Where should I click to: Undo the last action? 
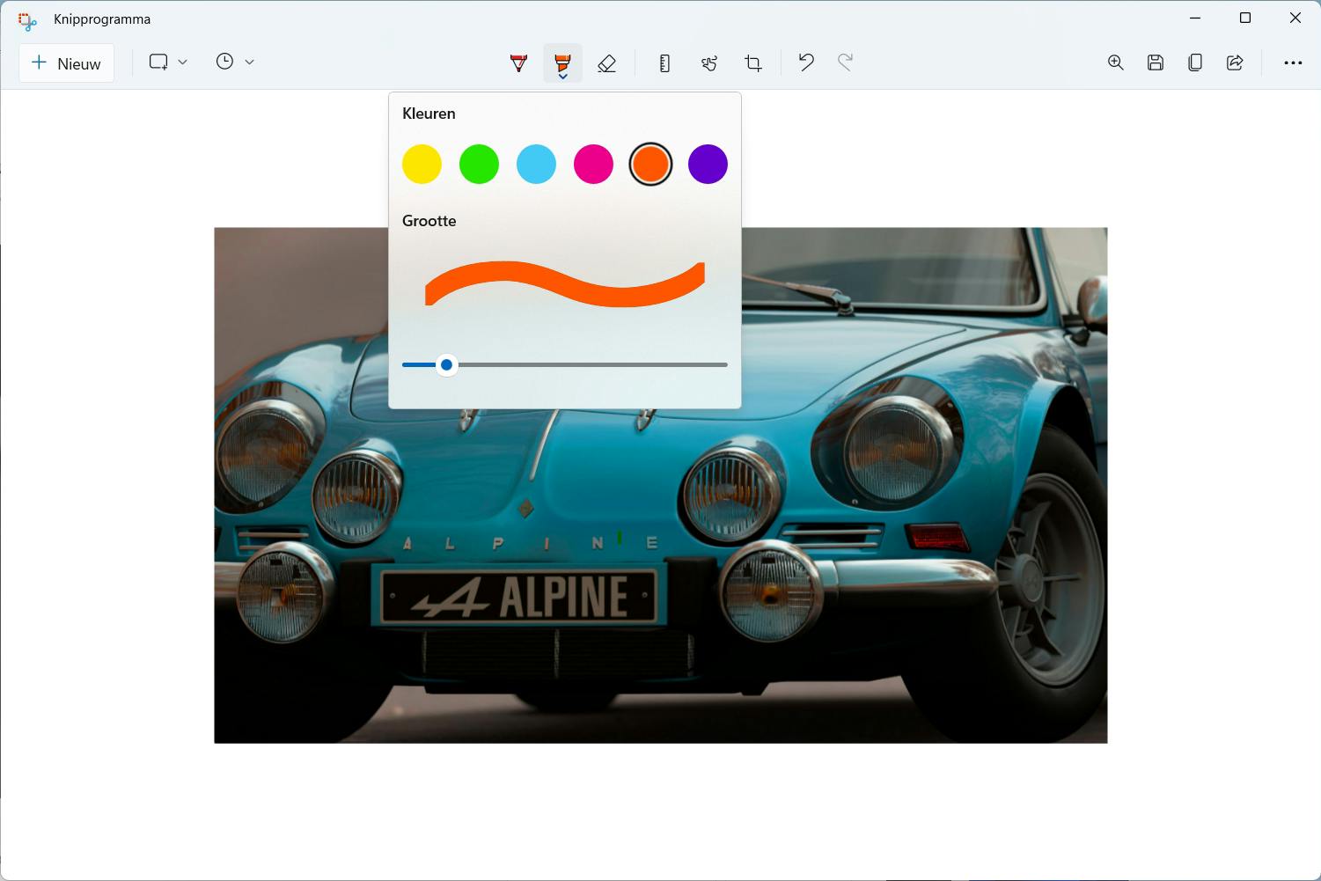[806, 62]
